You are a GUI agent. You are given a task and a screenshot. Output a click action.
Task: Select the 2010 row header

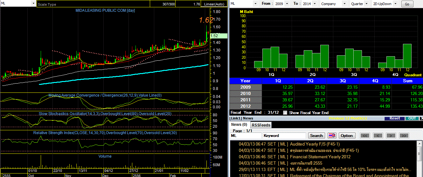246,93
